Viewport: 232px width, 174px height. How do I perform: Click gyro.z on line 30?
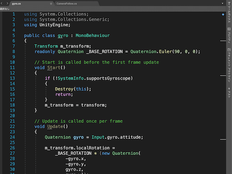point(73,169)
